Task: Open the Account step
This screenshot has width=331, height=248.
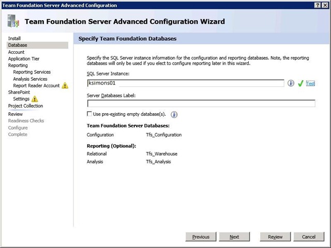Action: coord(16,52)
